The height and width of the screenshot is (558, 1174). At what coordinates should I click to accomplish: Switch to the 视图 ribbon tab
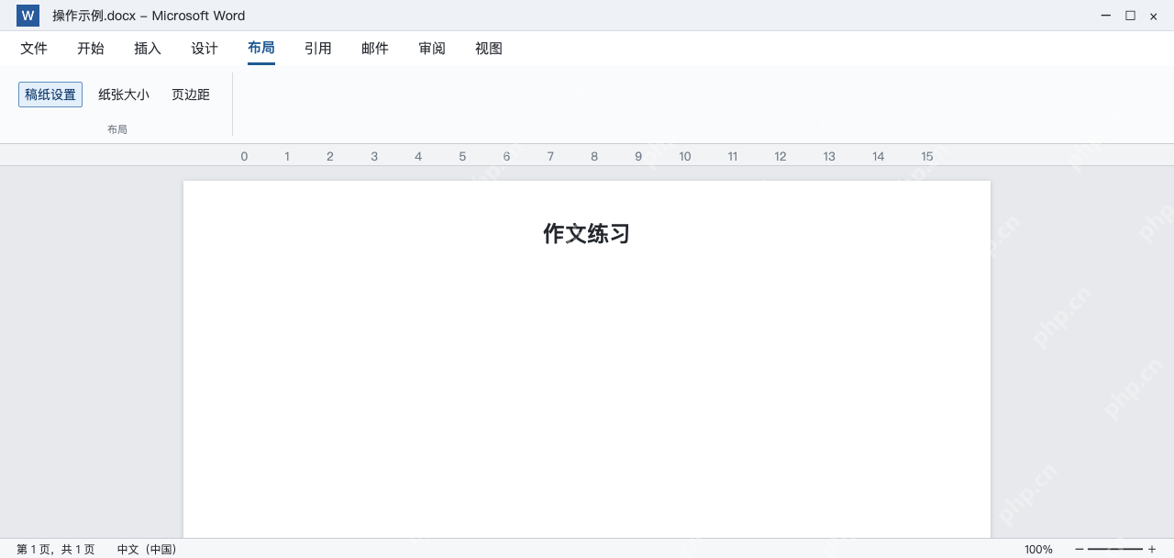[489, 49]
